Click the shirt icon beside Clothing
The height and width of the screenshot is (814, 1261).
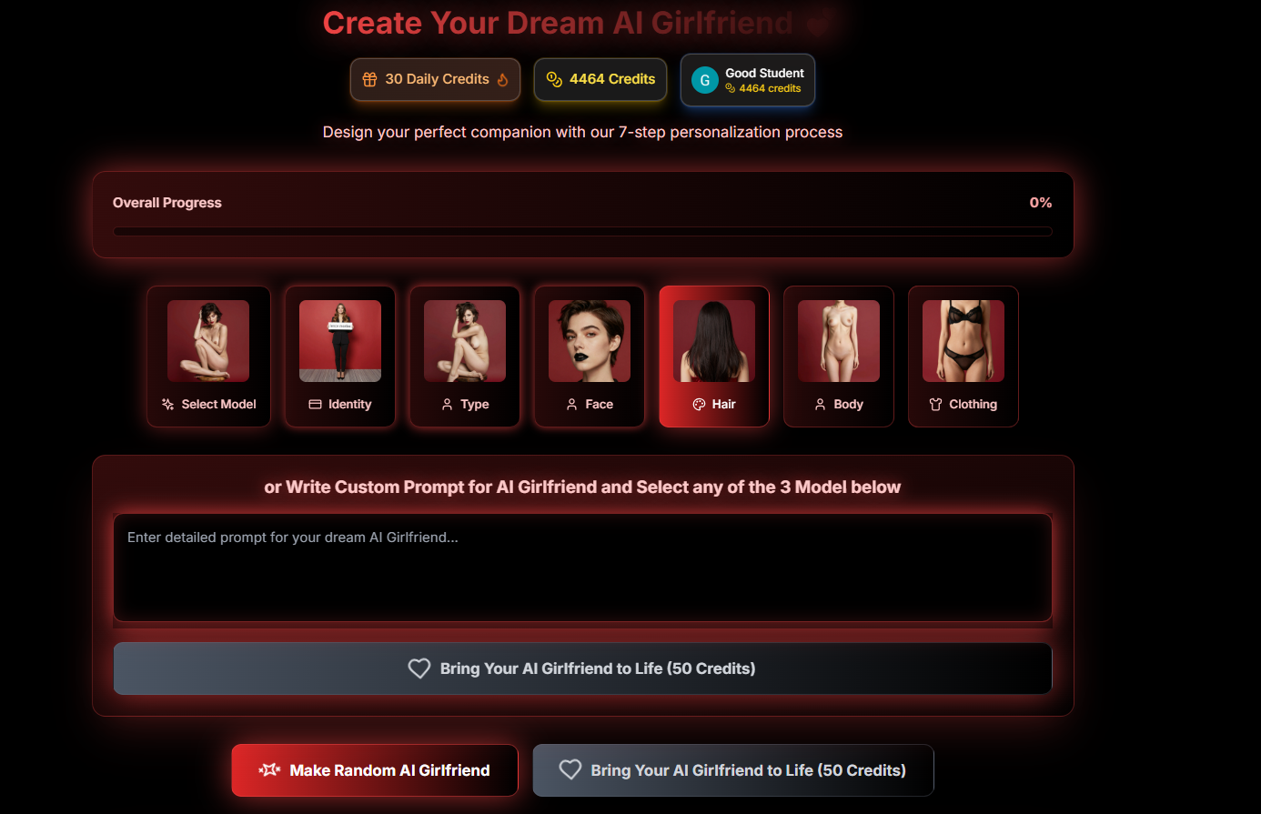pos(935,404)
